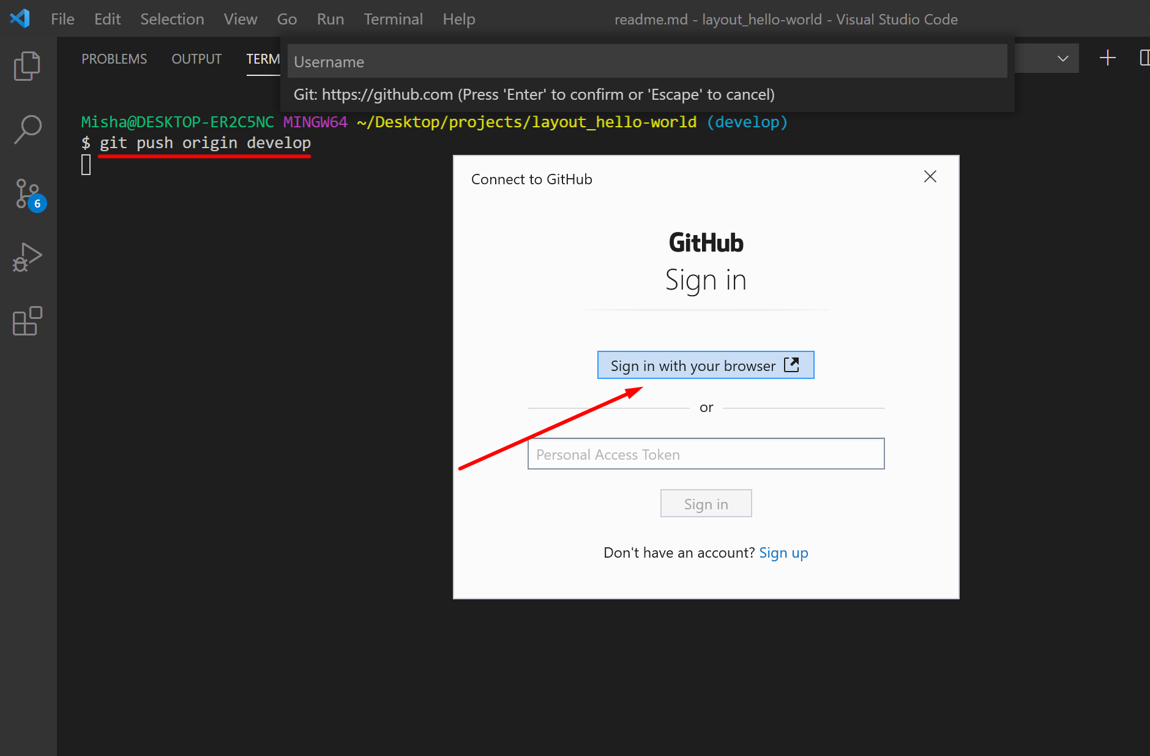Click the ~/Desktop/projects/layout_hello-world path text
The height and width of the screenshot is (756, 1150).
coord(526,122)
